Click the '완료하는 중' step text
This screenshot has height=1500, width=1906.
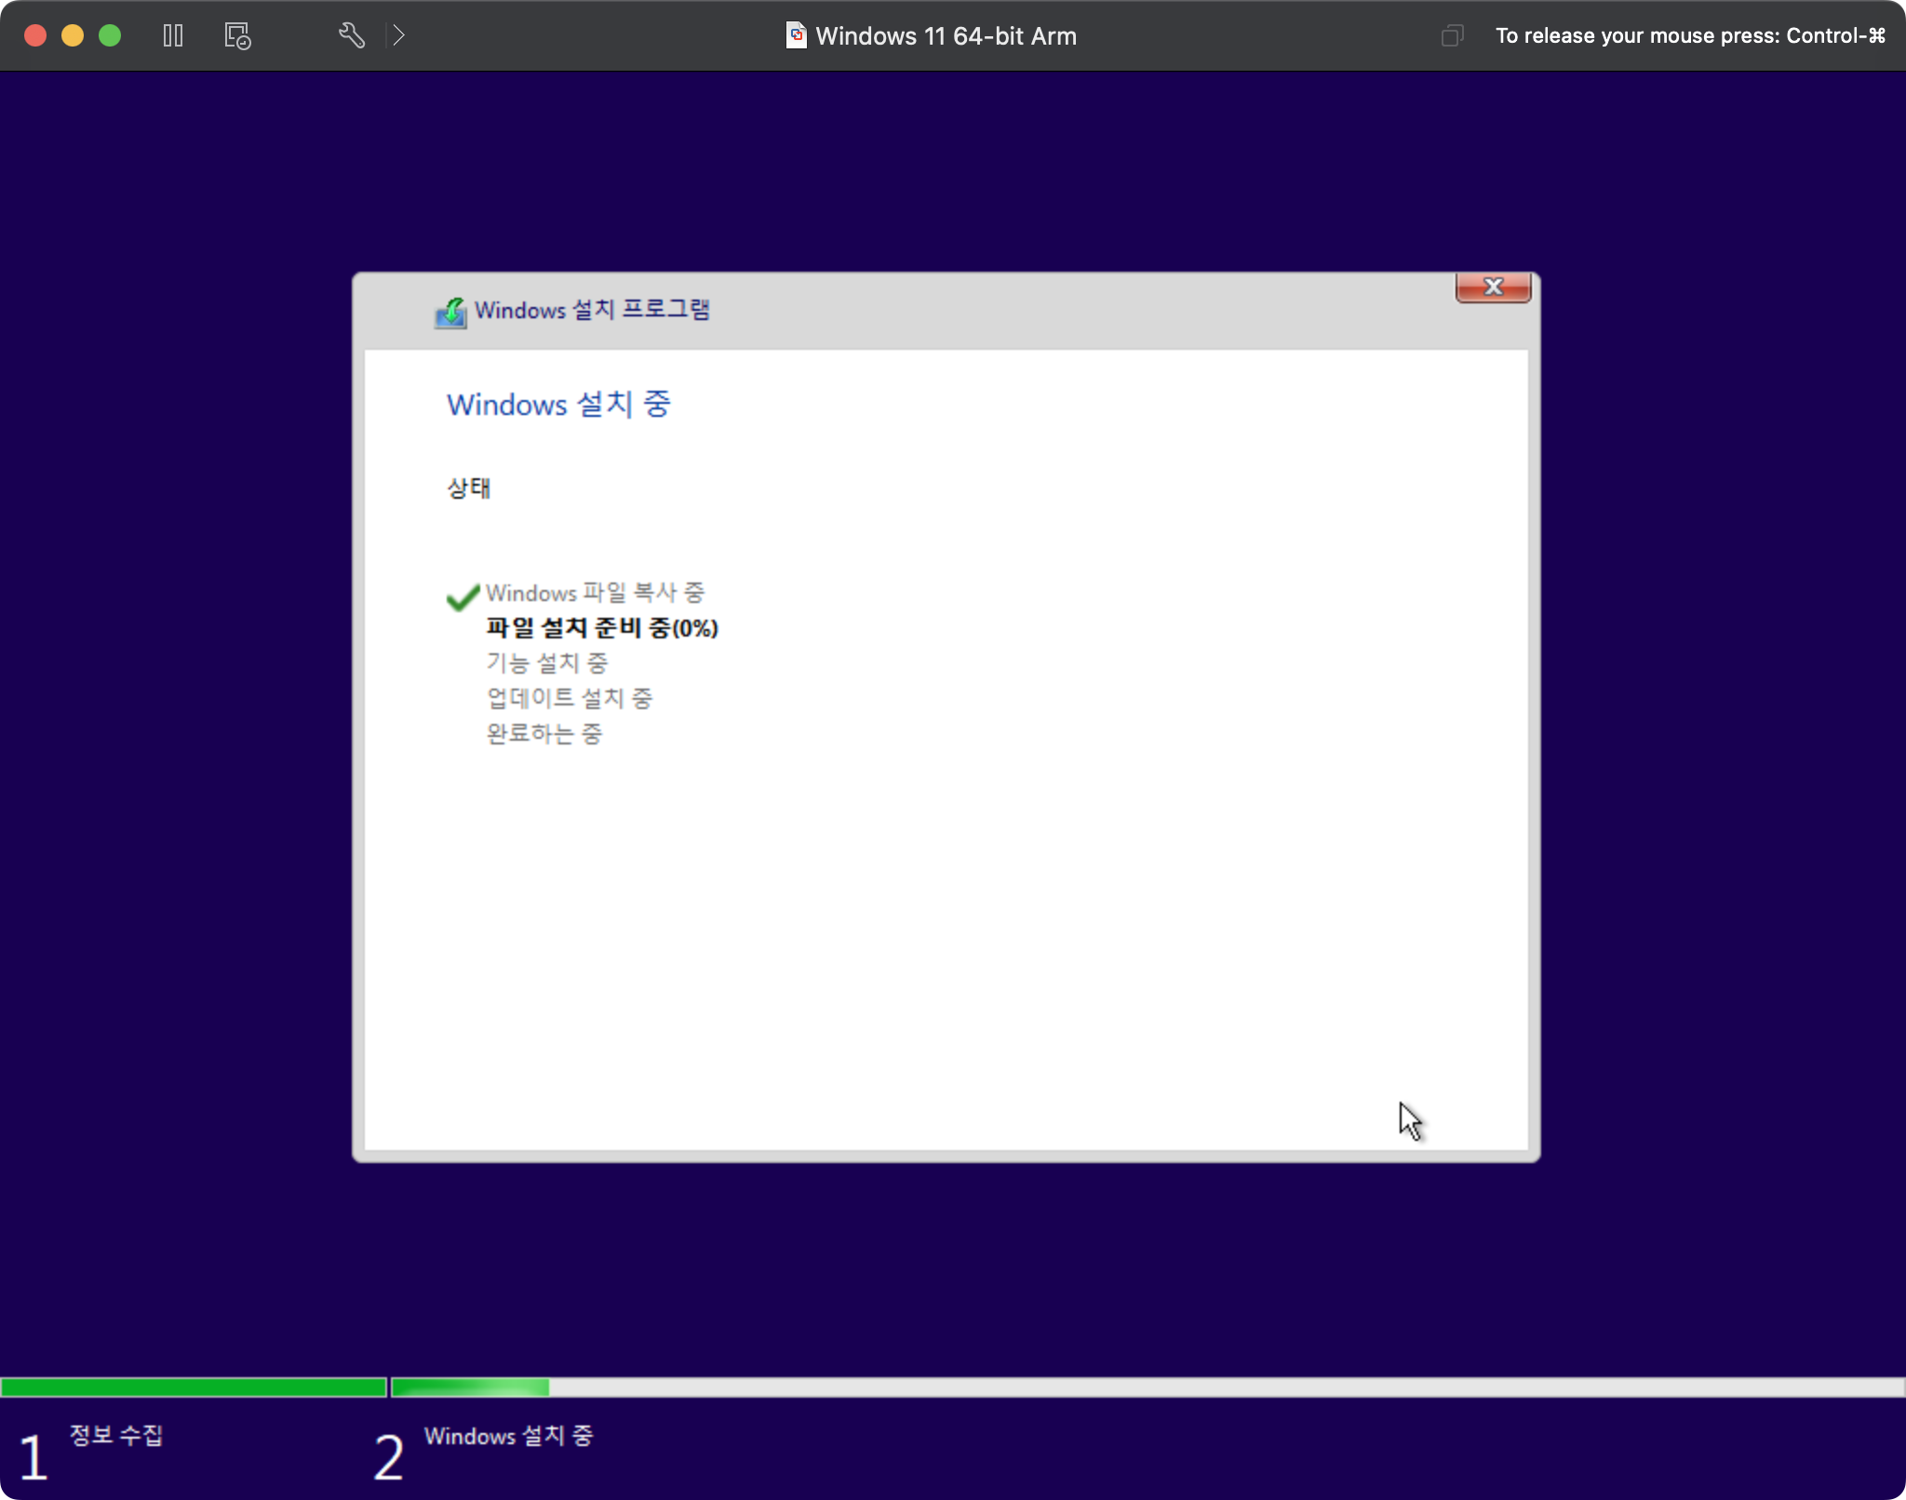[544, 733]
